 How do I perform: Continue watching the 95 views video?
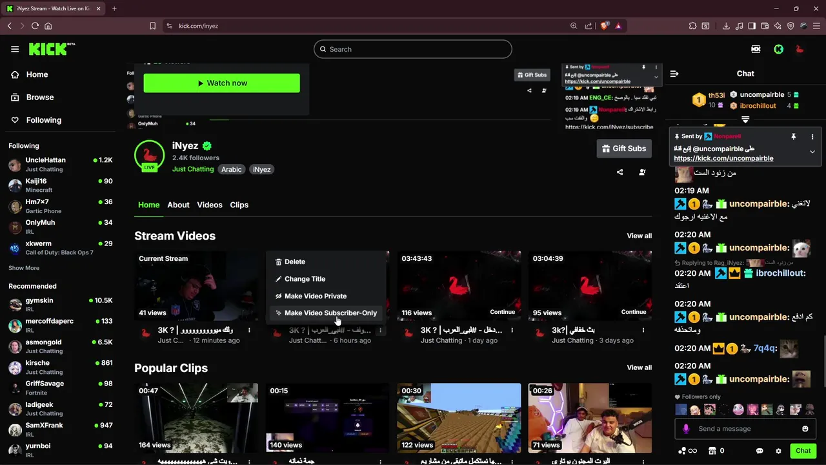(x=633, y=312)
